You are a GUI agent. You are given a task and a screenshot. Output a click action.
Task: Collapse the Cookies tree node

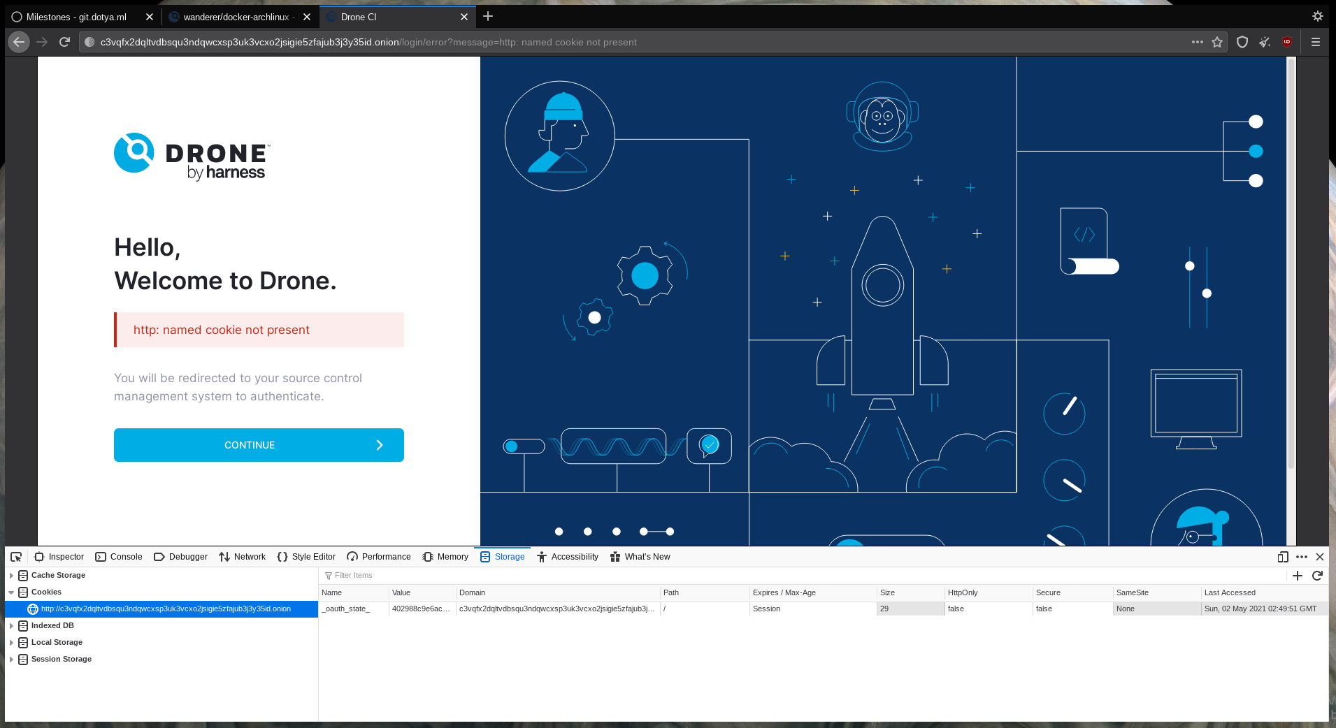coord(11,592)
